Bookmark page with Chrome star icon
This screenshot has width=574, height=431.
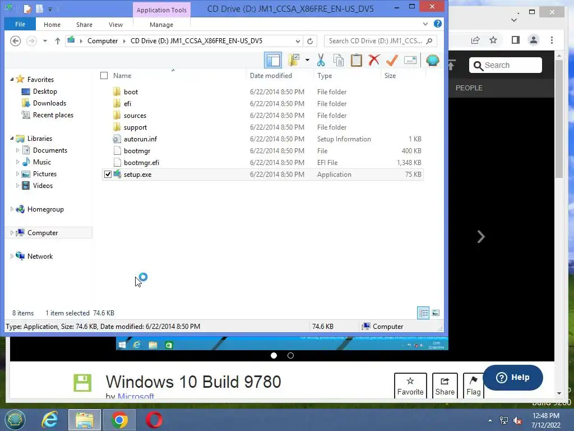(x=493, y=40)
